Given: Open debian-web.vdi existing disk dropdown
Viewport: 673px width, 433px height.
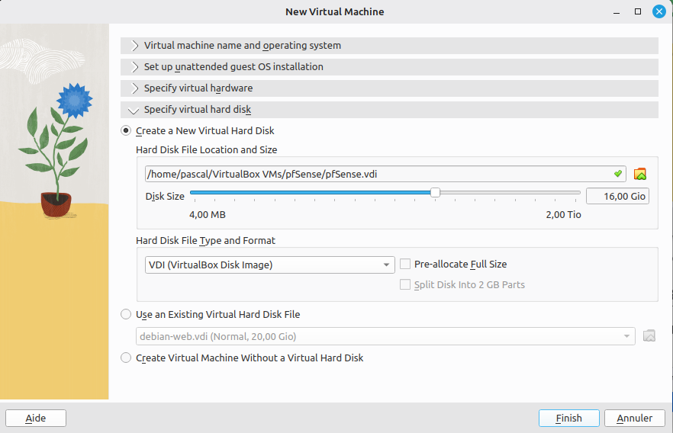Looking at the screenshot, I should click(x=385, y=336).
